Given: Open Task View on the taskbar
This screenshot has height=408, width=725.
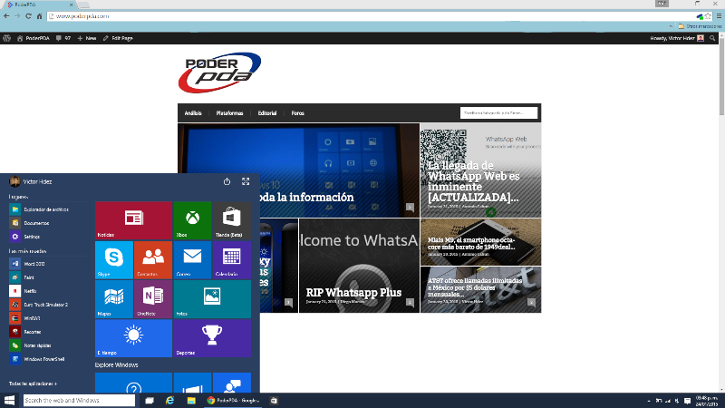Looking at the screenshot, I should pyautogui.click(x=150, y=401).
